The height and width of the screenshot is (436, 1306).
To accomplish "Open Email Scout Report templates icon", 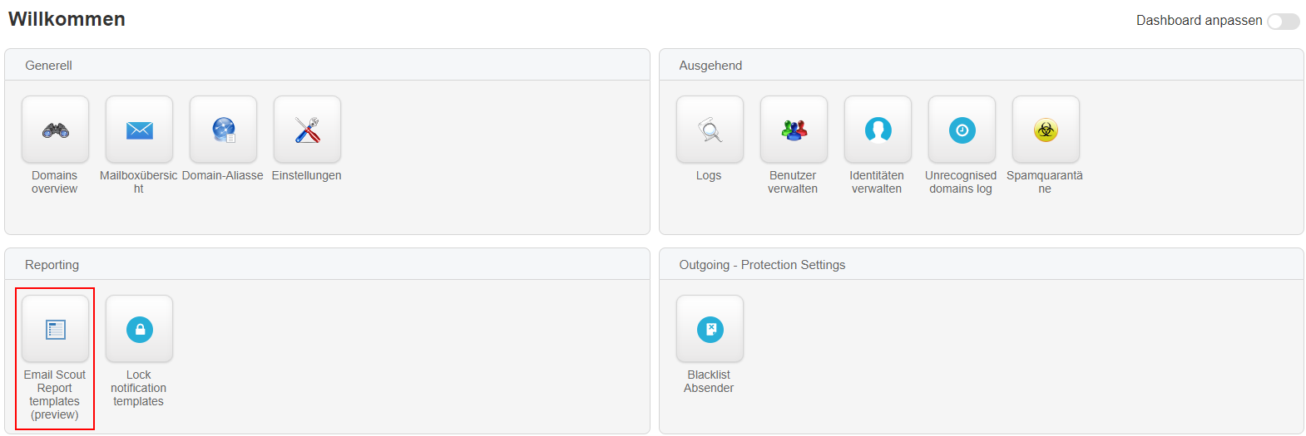I will 55,329.
